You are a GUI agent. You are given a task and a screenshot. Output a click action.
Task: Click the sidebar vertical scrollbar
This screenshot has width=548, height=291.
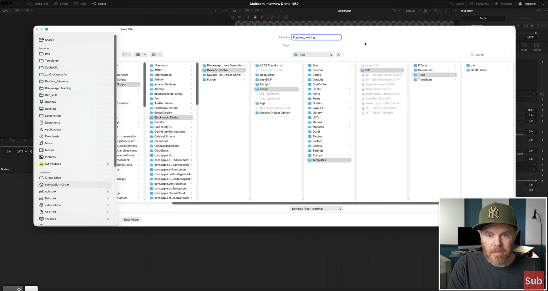pos(115,101)
